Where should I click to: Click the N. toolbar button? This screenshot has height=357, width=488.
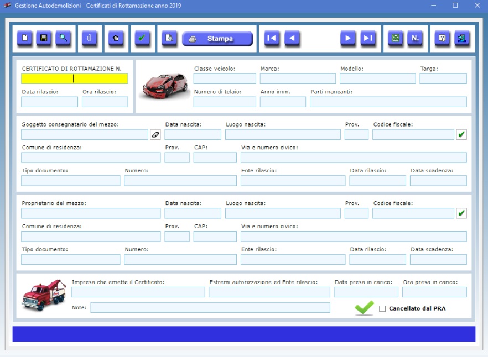tap(415, 38)
